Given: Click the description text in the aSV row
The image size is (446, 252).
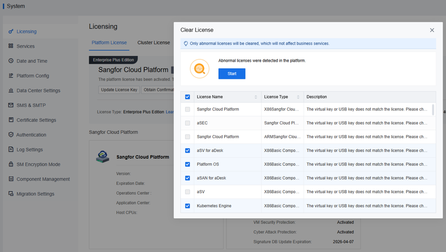Looking at the screenshot, I should point(367,192).
